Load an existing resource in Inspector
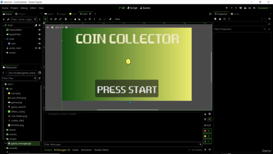 pos(220,19)
